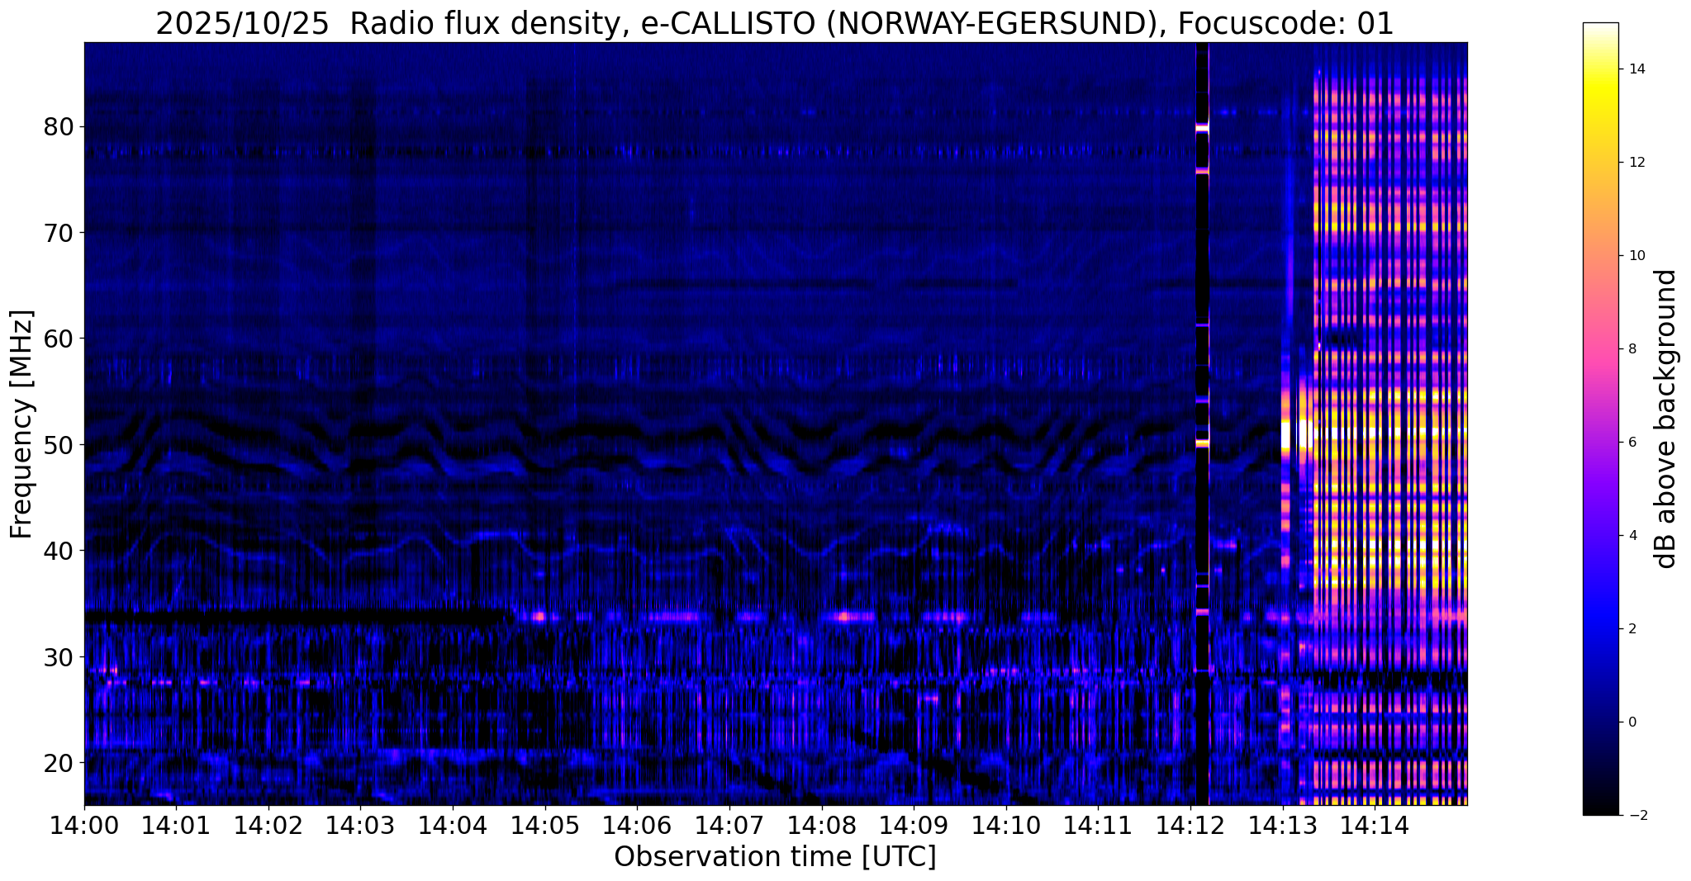Click the 14:08 time tick label
1691x881 pixels.
(x=821, y=825)
